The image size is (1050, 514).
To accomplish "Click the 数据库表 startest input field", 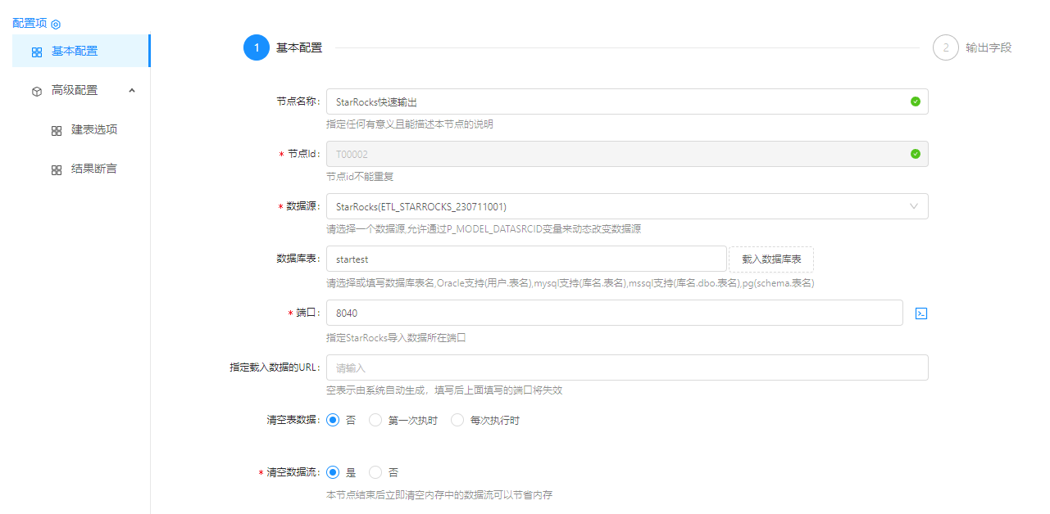I will 525,259.
